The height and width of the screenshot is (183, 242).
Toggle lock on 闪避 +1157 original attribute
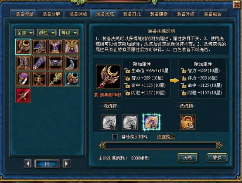click(x=127, y=93)
